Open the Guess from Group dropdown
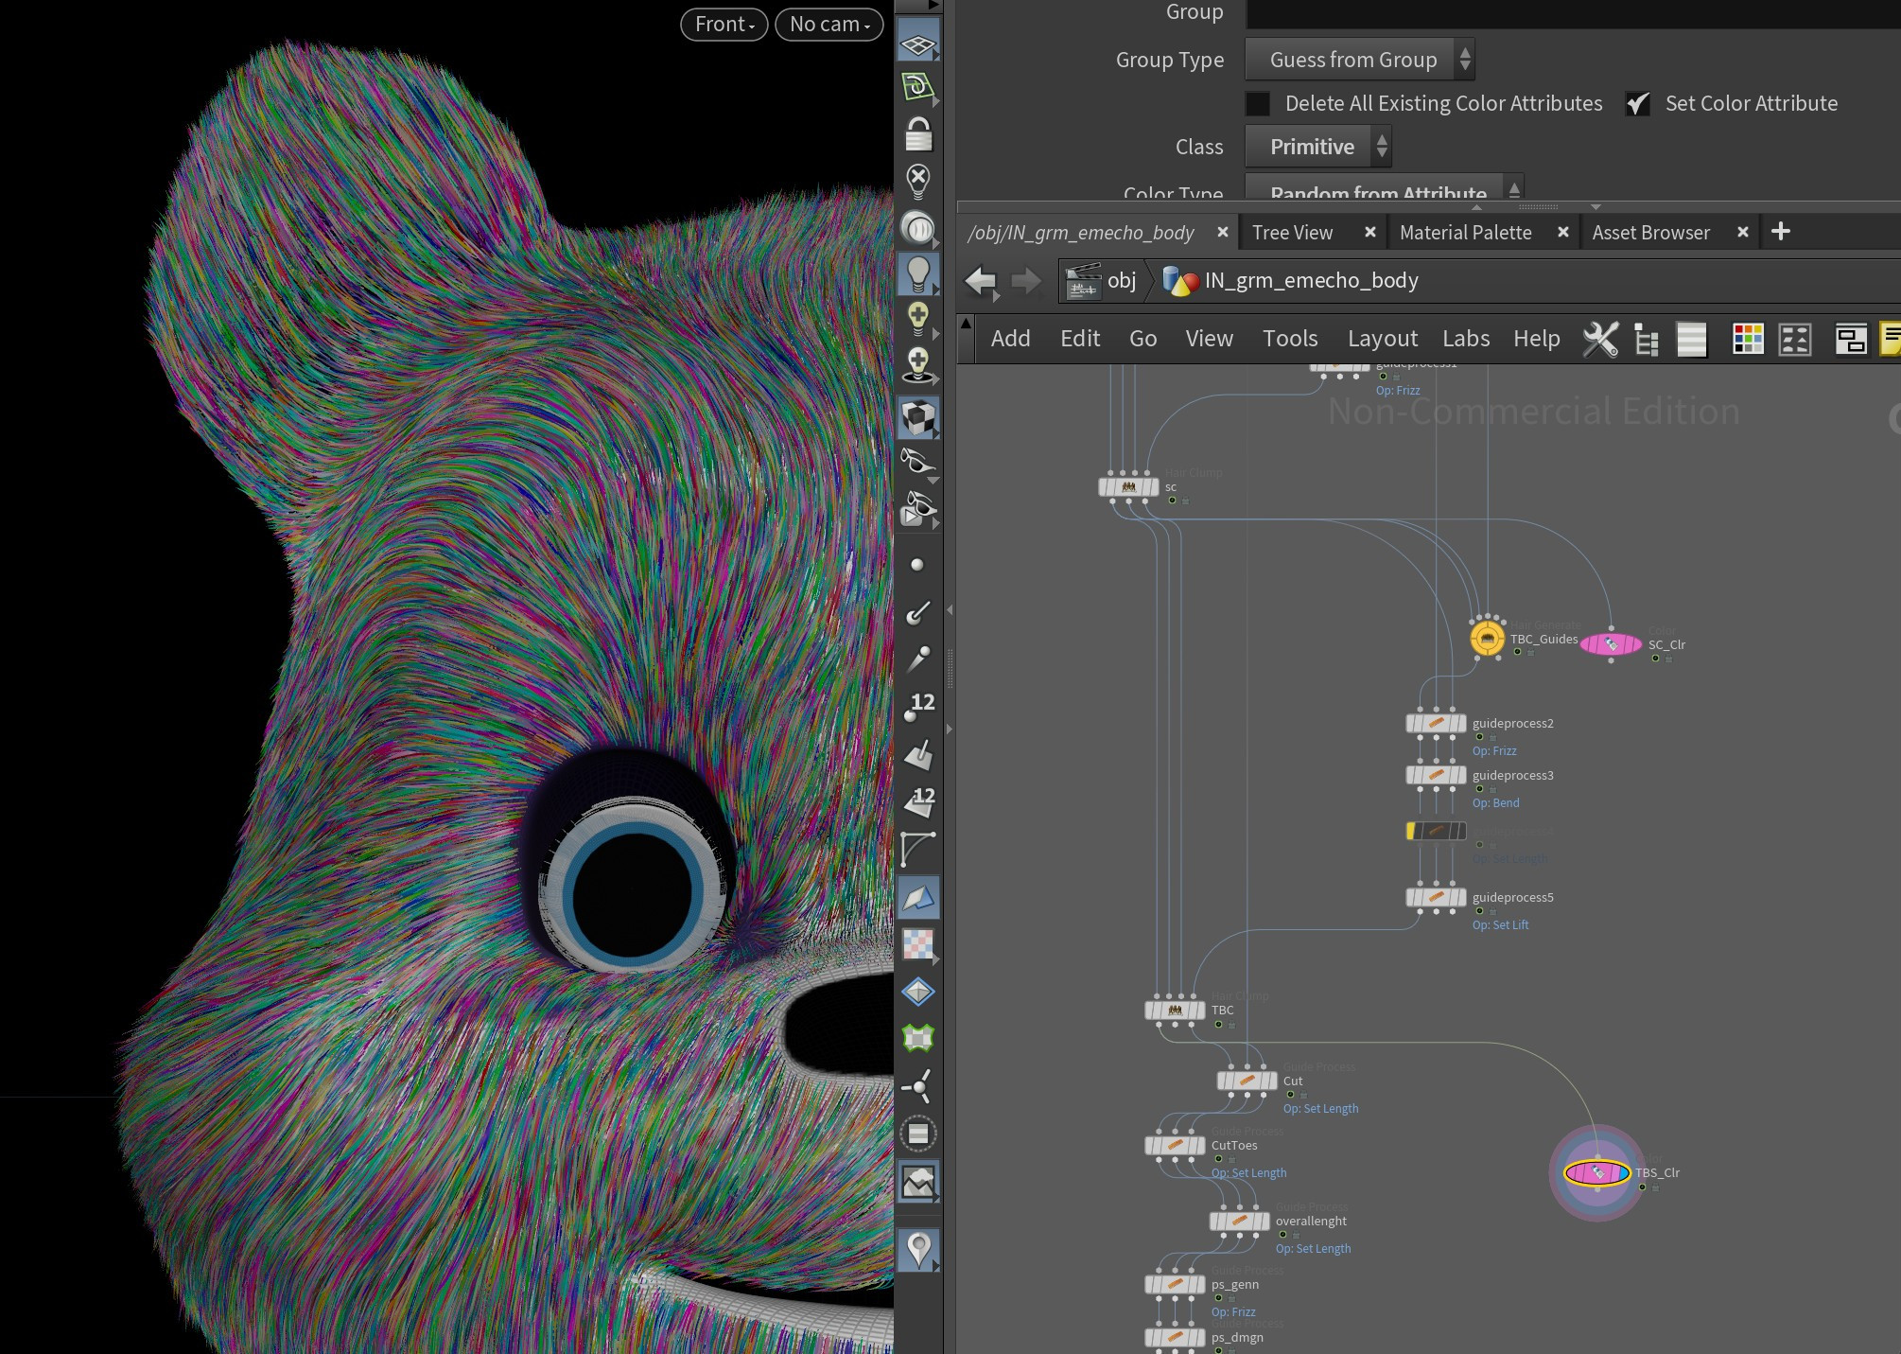This screenshot has width=1901, height=1354. pyautogui.click(x=1359, y=59)
